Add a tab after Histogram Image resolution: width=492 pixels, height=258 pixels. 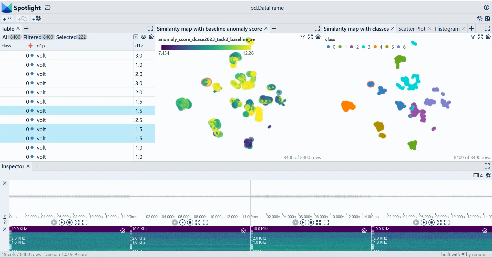[471, 28]
